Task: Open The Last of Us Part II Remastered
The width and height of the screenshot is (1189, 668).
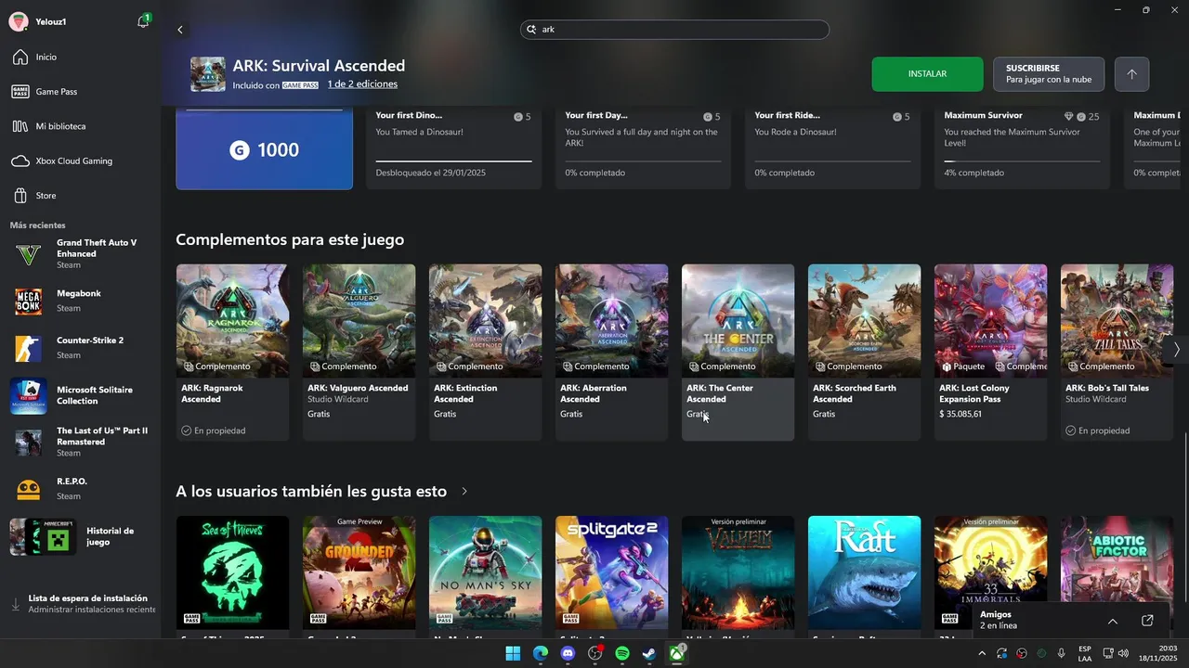Action: (81, 443)
